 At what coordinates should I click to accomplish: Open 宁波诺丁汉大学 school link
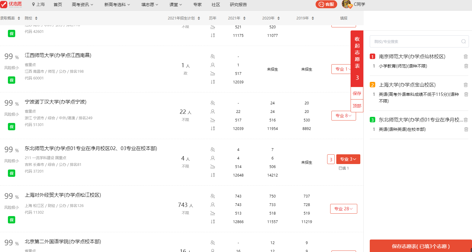[x=55, y=102]
